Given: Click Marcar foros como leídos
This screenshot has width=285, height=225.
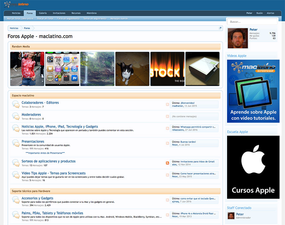Looking at the screenshot, I should coord(20,19).
